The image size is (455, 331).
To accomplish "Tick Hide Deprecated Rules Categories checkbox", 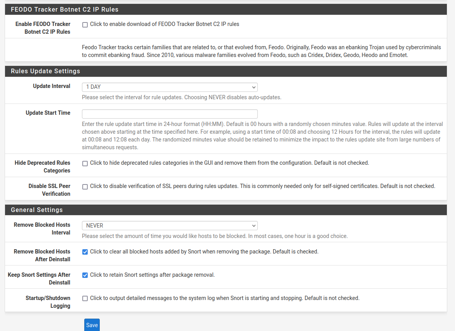I will [85, 164].
